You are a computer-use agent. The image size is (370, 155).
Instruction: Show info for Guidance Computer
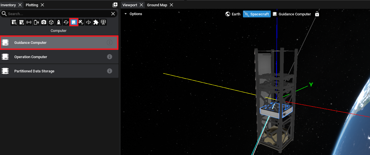point(109,42)
